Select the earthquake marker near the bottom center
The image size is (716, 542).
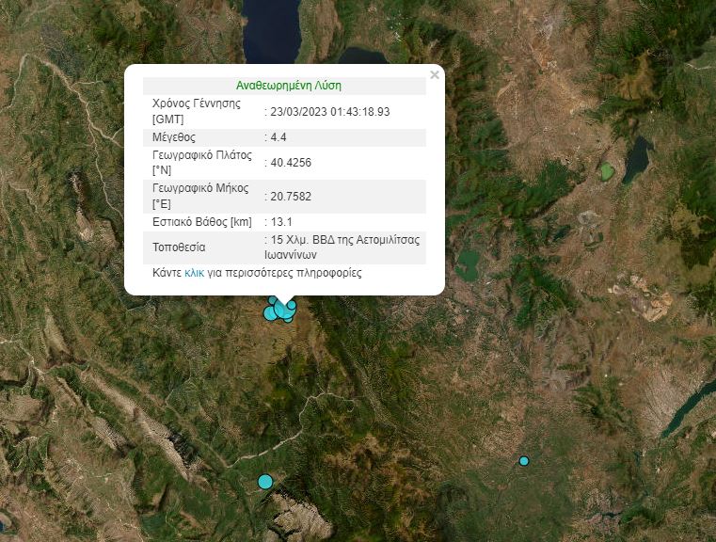click(265, 481)
